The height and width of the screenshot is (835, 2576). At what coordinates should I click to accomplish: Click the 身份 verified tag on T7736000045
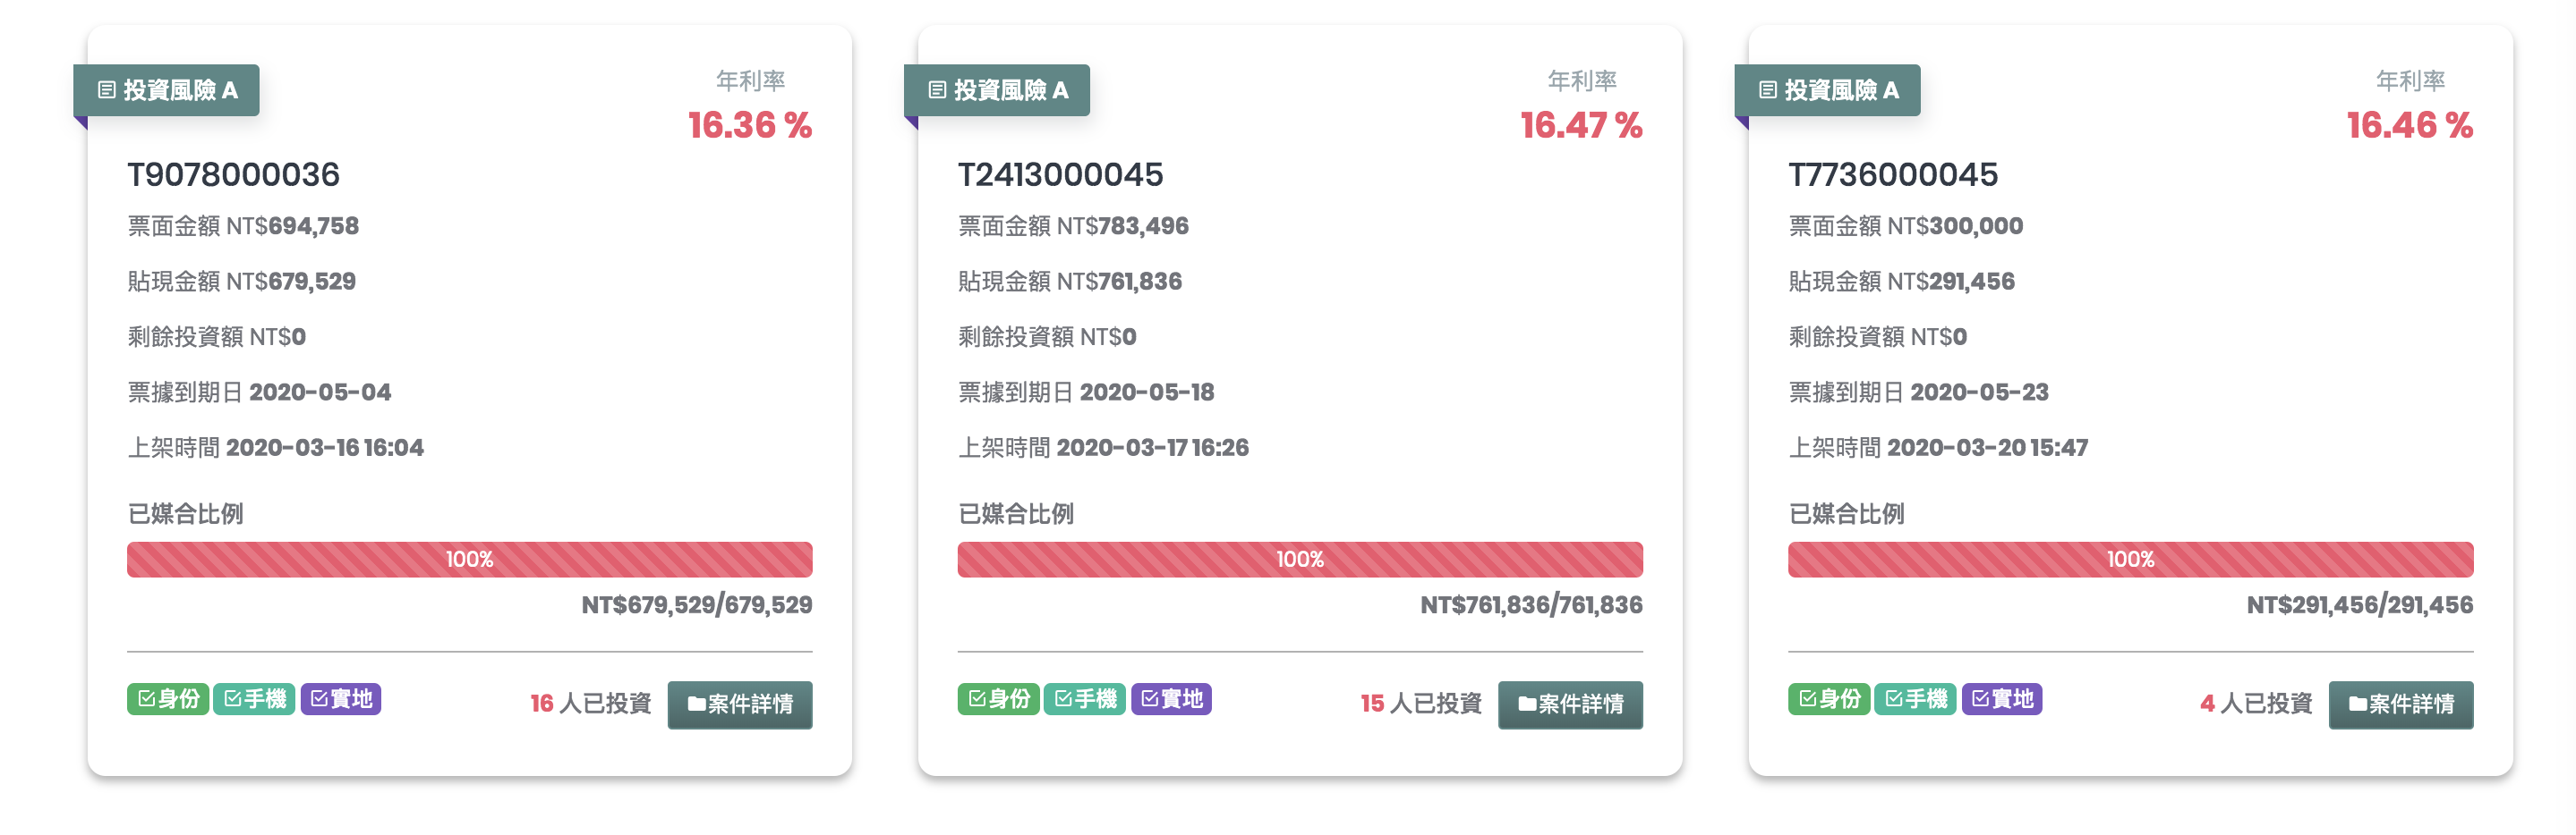point(1829,699)
